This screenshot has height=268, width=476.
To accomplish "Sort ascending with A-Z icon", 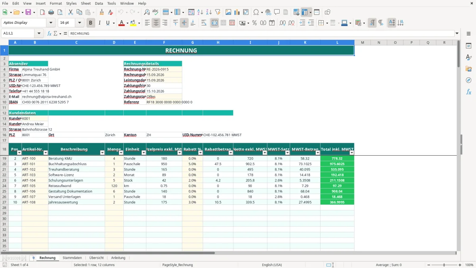I will [200, 12].
